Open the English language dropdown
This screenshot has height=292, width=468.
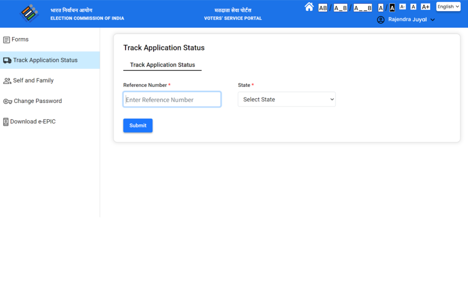(448, 6)
